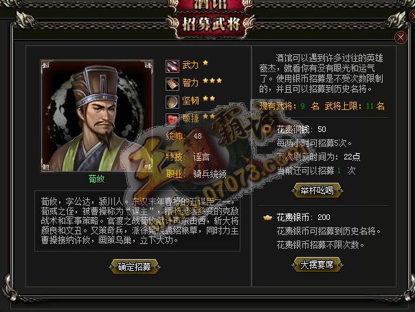The height and width of the screenshot is (312, 415).
Task: Click the three stars next to 智力
Action: [x=212, y=80]
